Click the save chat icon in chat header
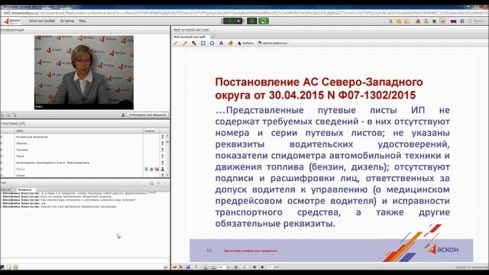The width and height of the screenshot is (489, 275). coord(151,183)
